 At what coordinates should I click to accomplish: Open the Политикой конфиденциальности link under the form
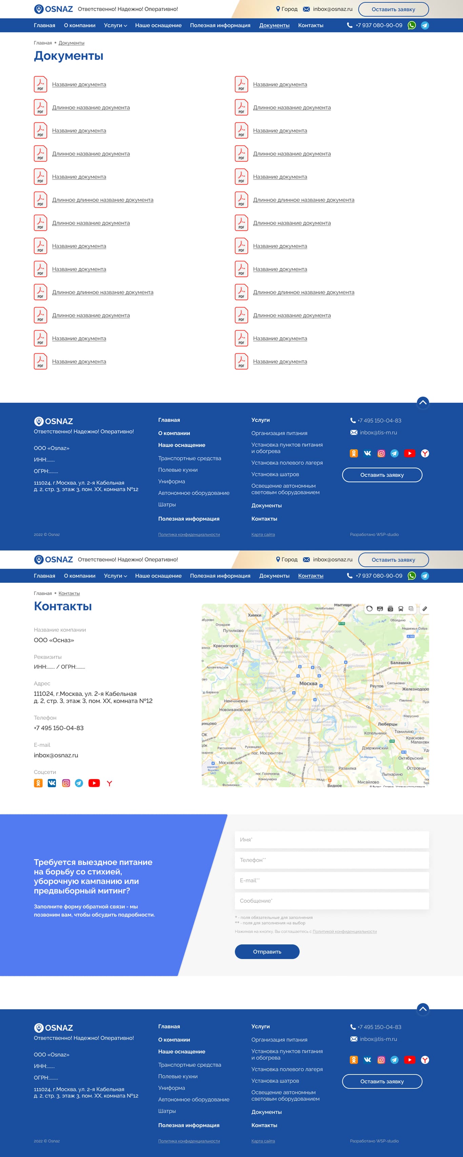tap(345, 932)
